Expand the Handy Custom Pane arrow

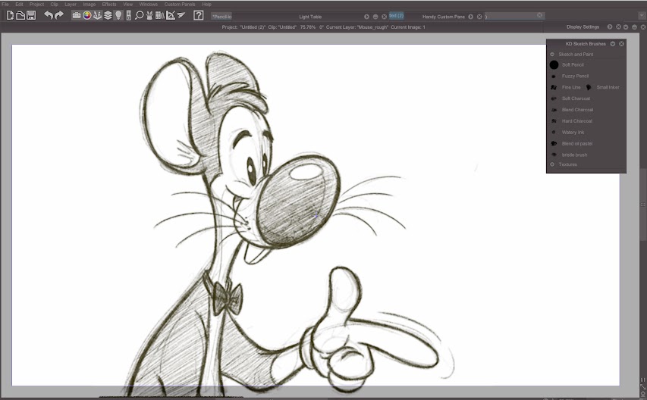(x=471, y=17)
